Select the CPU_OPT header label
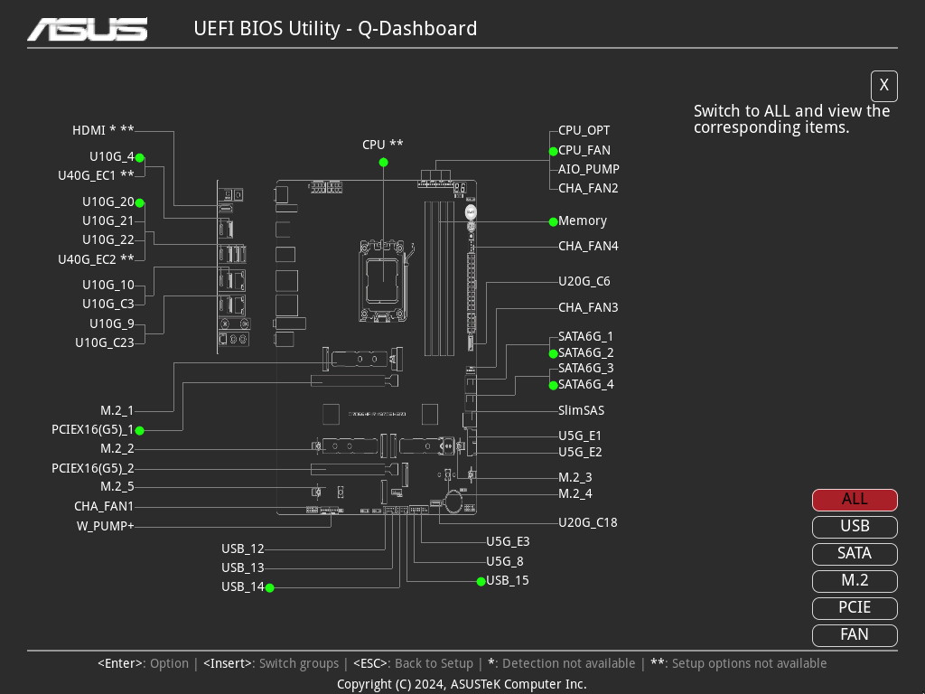The image size is (925, 694). click(x=584, y=130)
